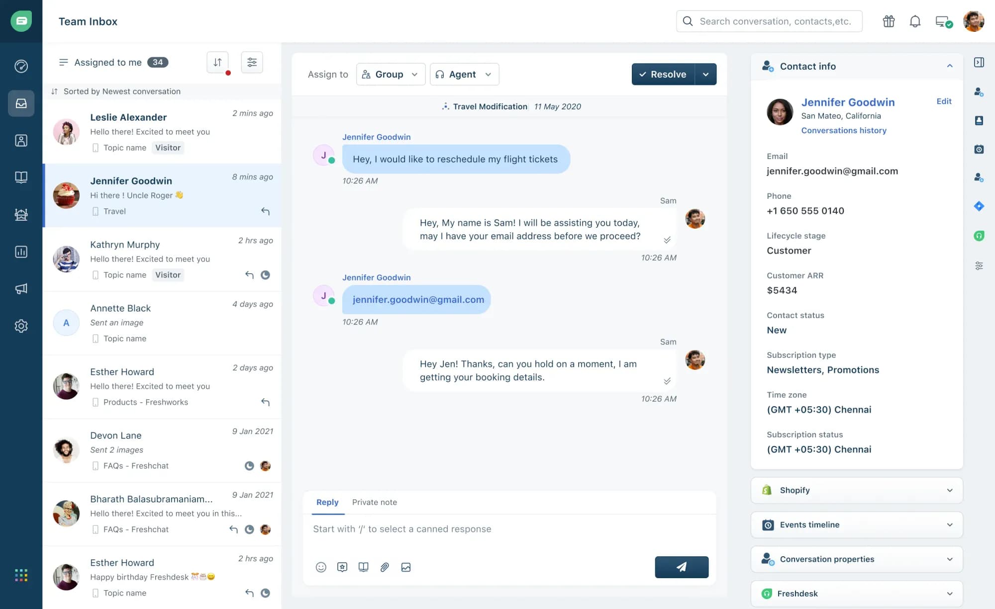
Task: Collapse the Contact info panel
Action: click(x=949, y=66)
